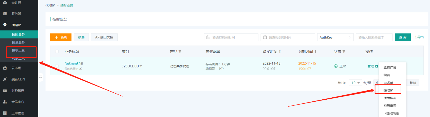Image resolution: width=430 pixels, height=117 pixels.
Task: Choose 查看详情 in the manage menu
Action: (390, 67)
